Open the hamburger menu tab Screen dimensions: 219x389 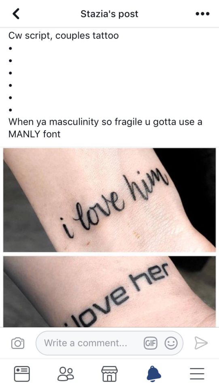tap(197, 374)
